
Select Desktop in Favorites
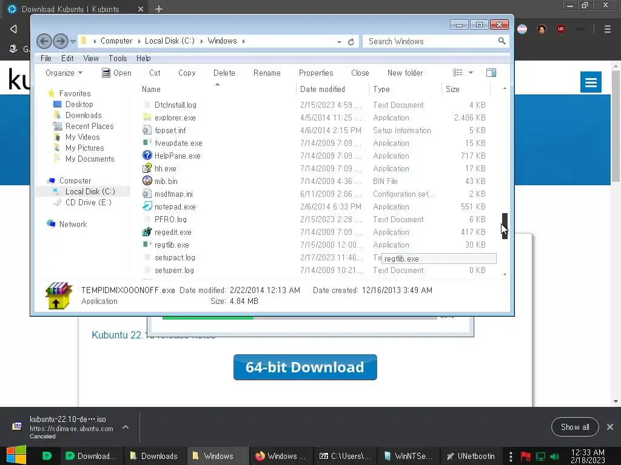tap(79, 104)
